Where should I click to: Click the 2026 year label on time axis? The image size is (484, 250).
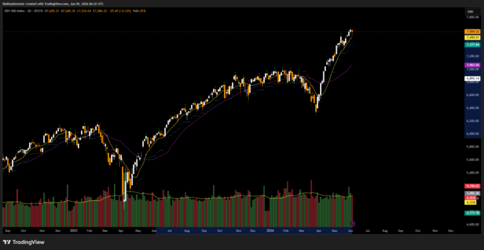(270, 231)
